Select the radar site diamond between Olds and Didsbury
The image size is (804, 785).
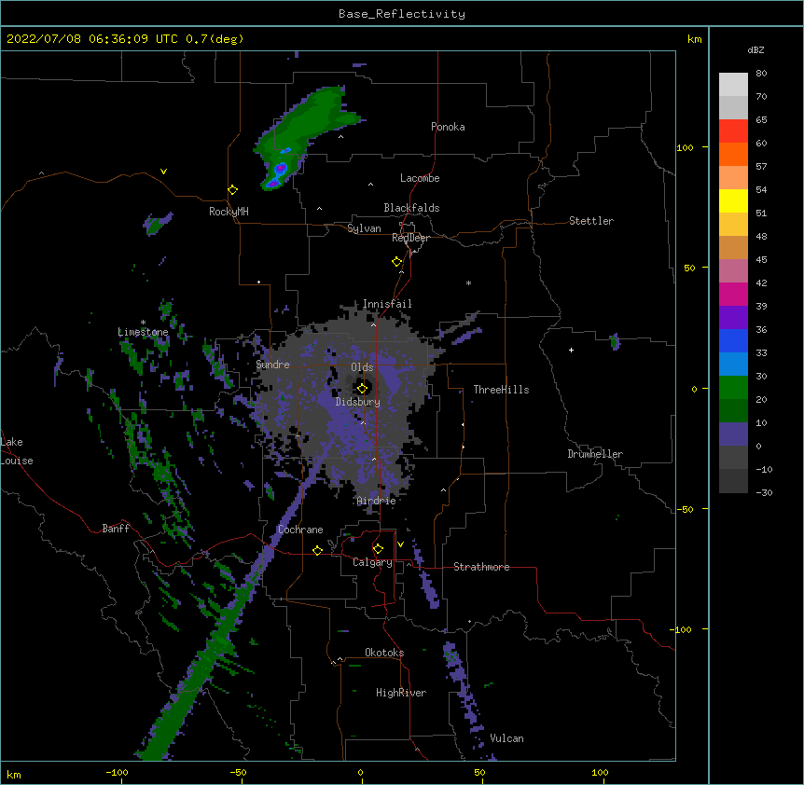point(363,388)
